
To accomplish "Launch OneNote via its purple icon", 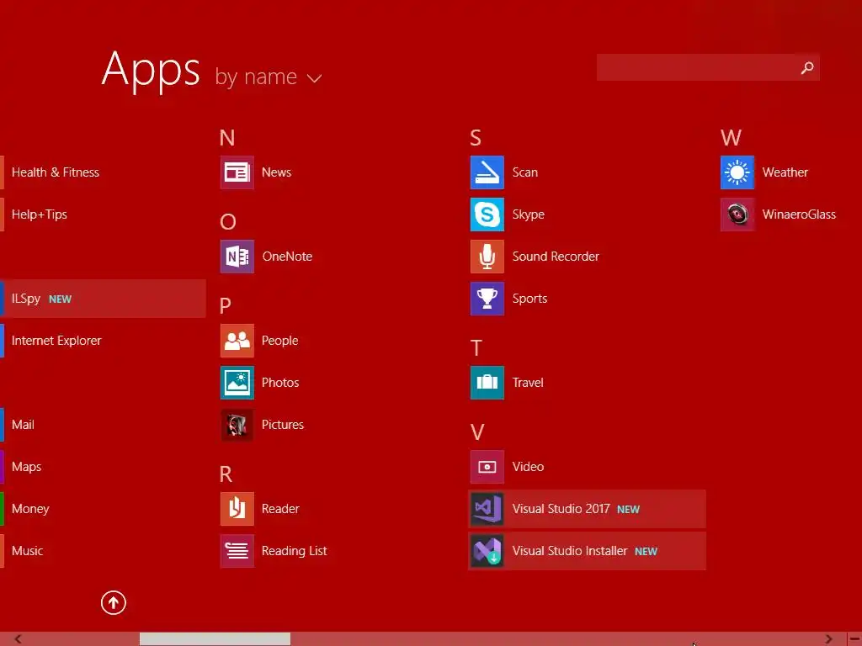I will [x=237, y=257].
